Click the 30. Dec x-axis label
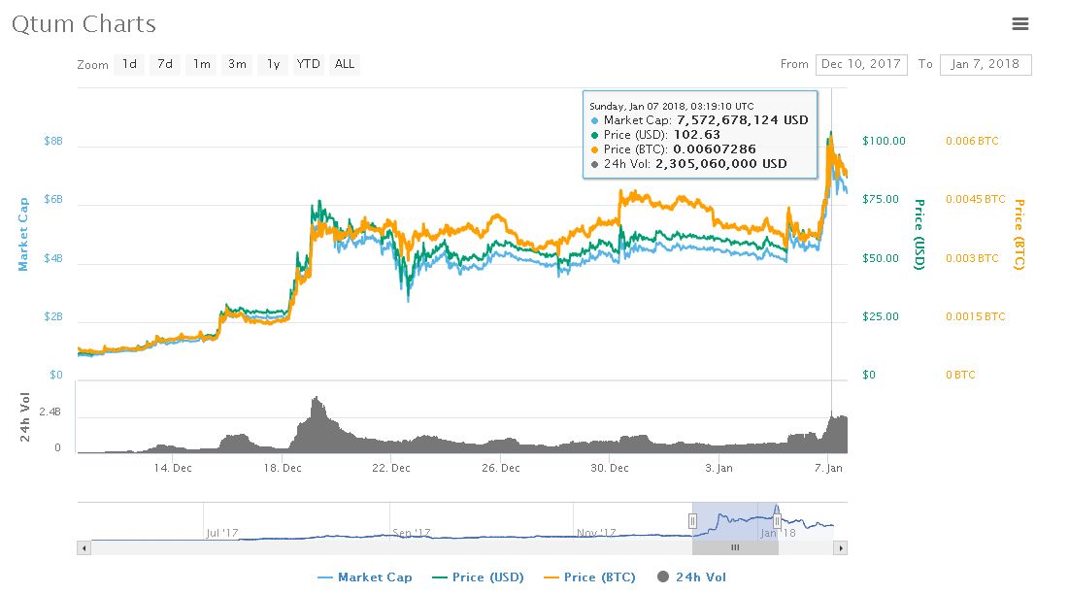This screenshot has width=1069, height=593. [610, 468]
